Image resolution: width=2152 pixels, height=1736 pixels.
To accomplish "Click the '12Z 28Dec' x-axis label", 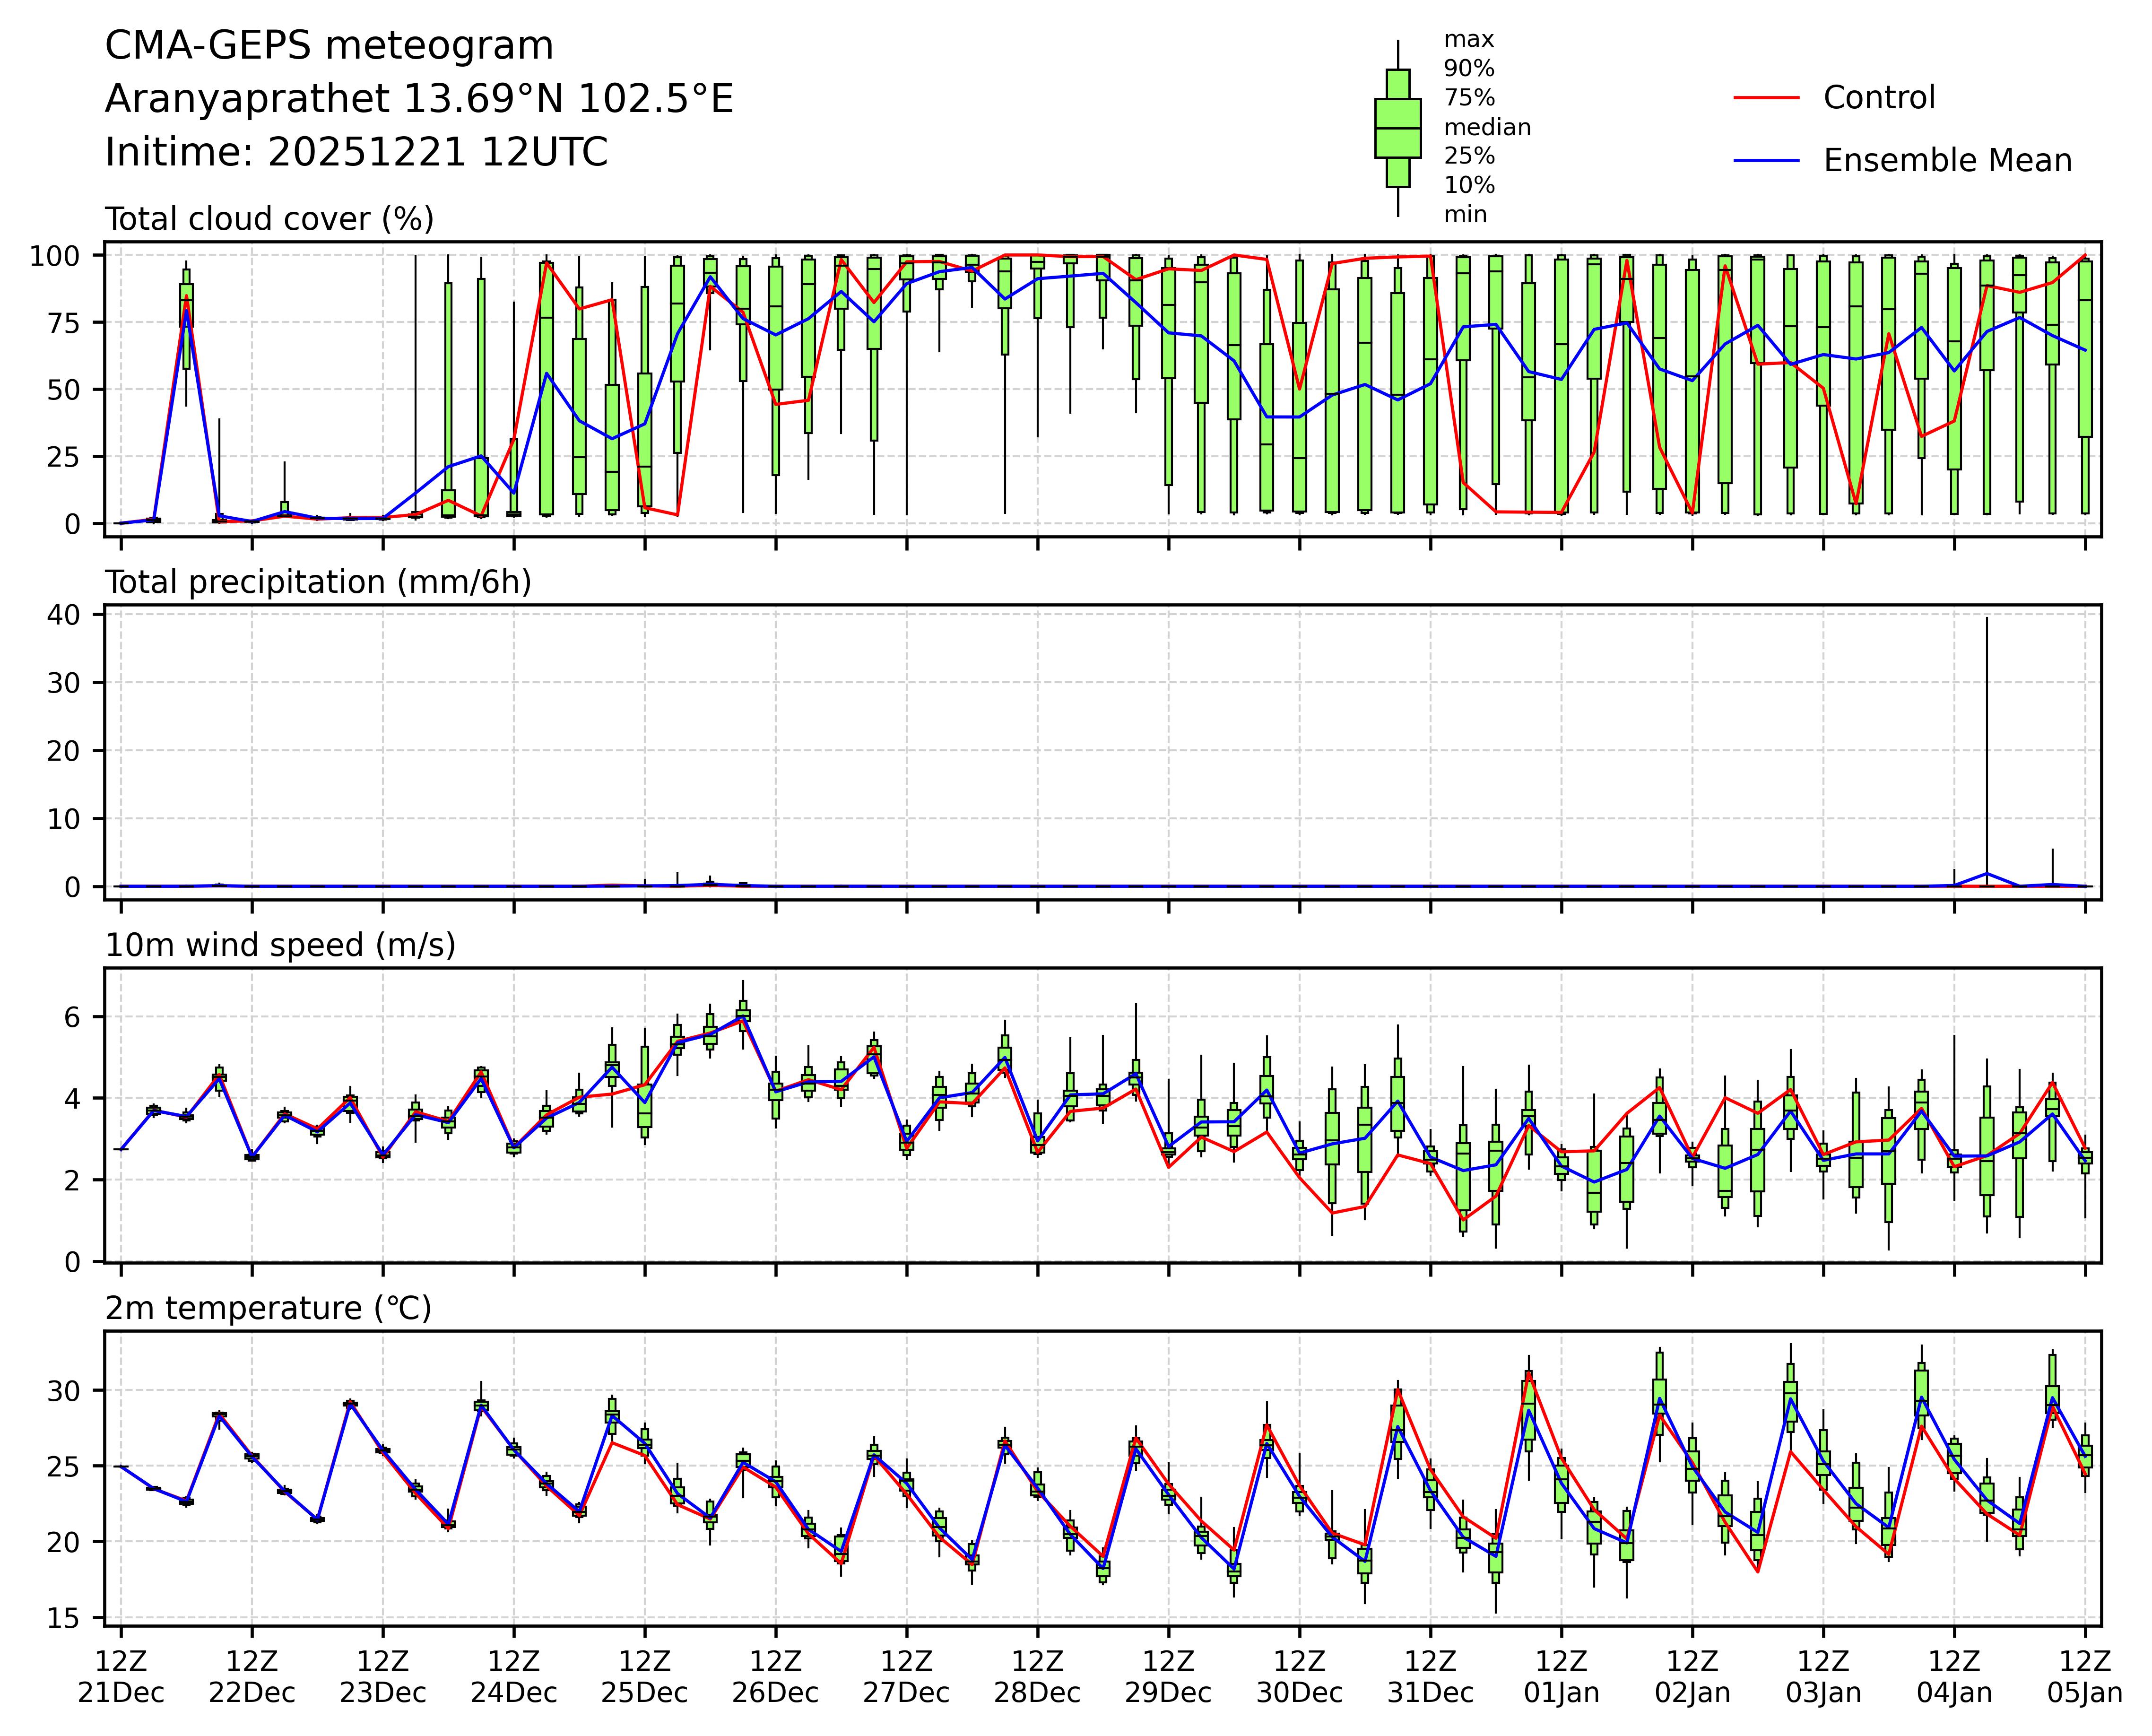I will pos(1037,1677).
